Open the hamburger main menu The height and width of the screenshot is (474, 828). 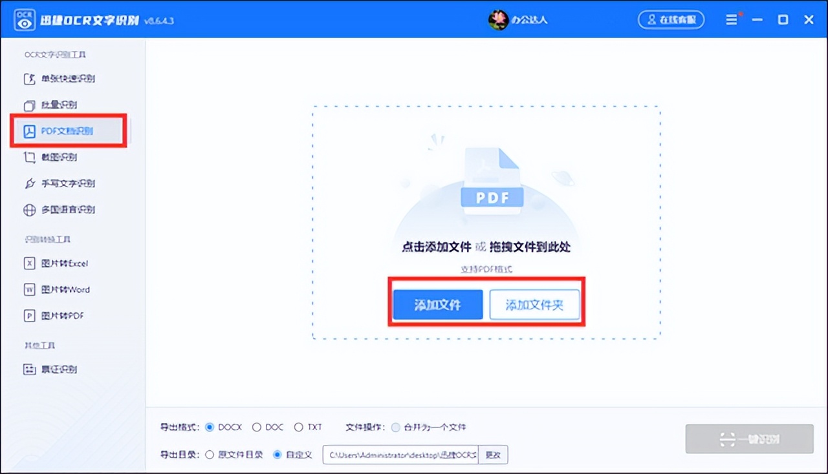(x=732, y=20)
